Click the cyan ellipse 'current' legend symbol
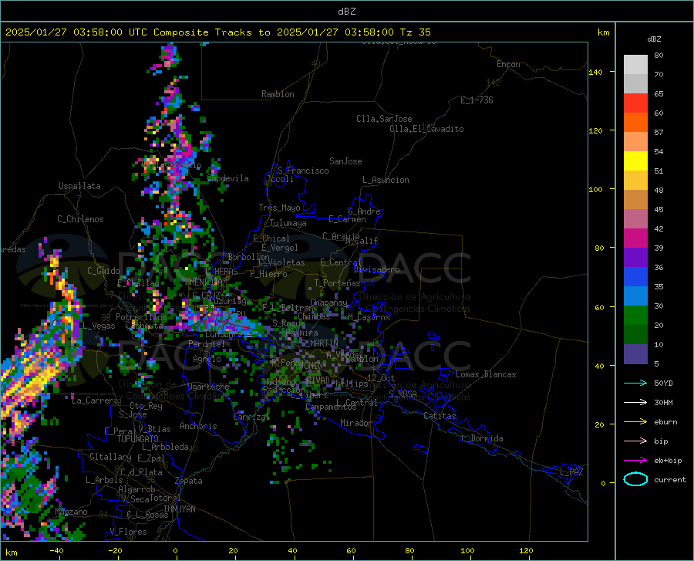Viewport: 694px width, 561px height. click(635, 479)
